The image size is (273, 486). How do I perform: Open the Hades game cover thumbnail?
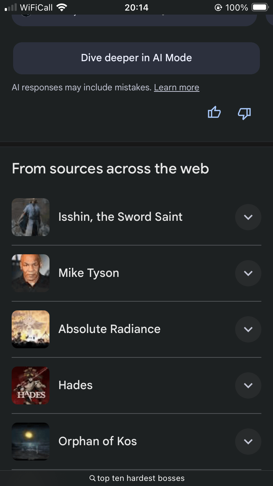pos(31,385)
